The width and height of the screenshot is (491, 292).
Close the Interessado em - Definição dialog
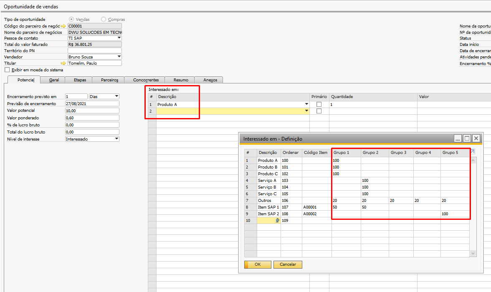pos(476,138)
